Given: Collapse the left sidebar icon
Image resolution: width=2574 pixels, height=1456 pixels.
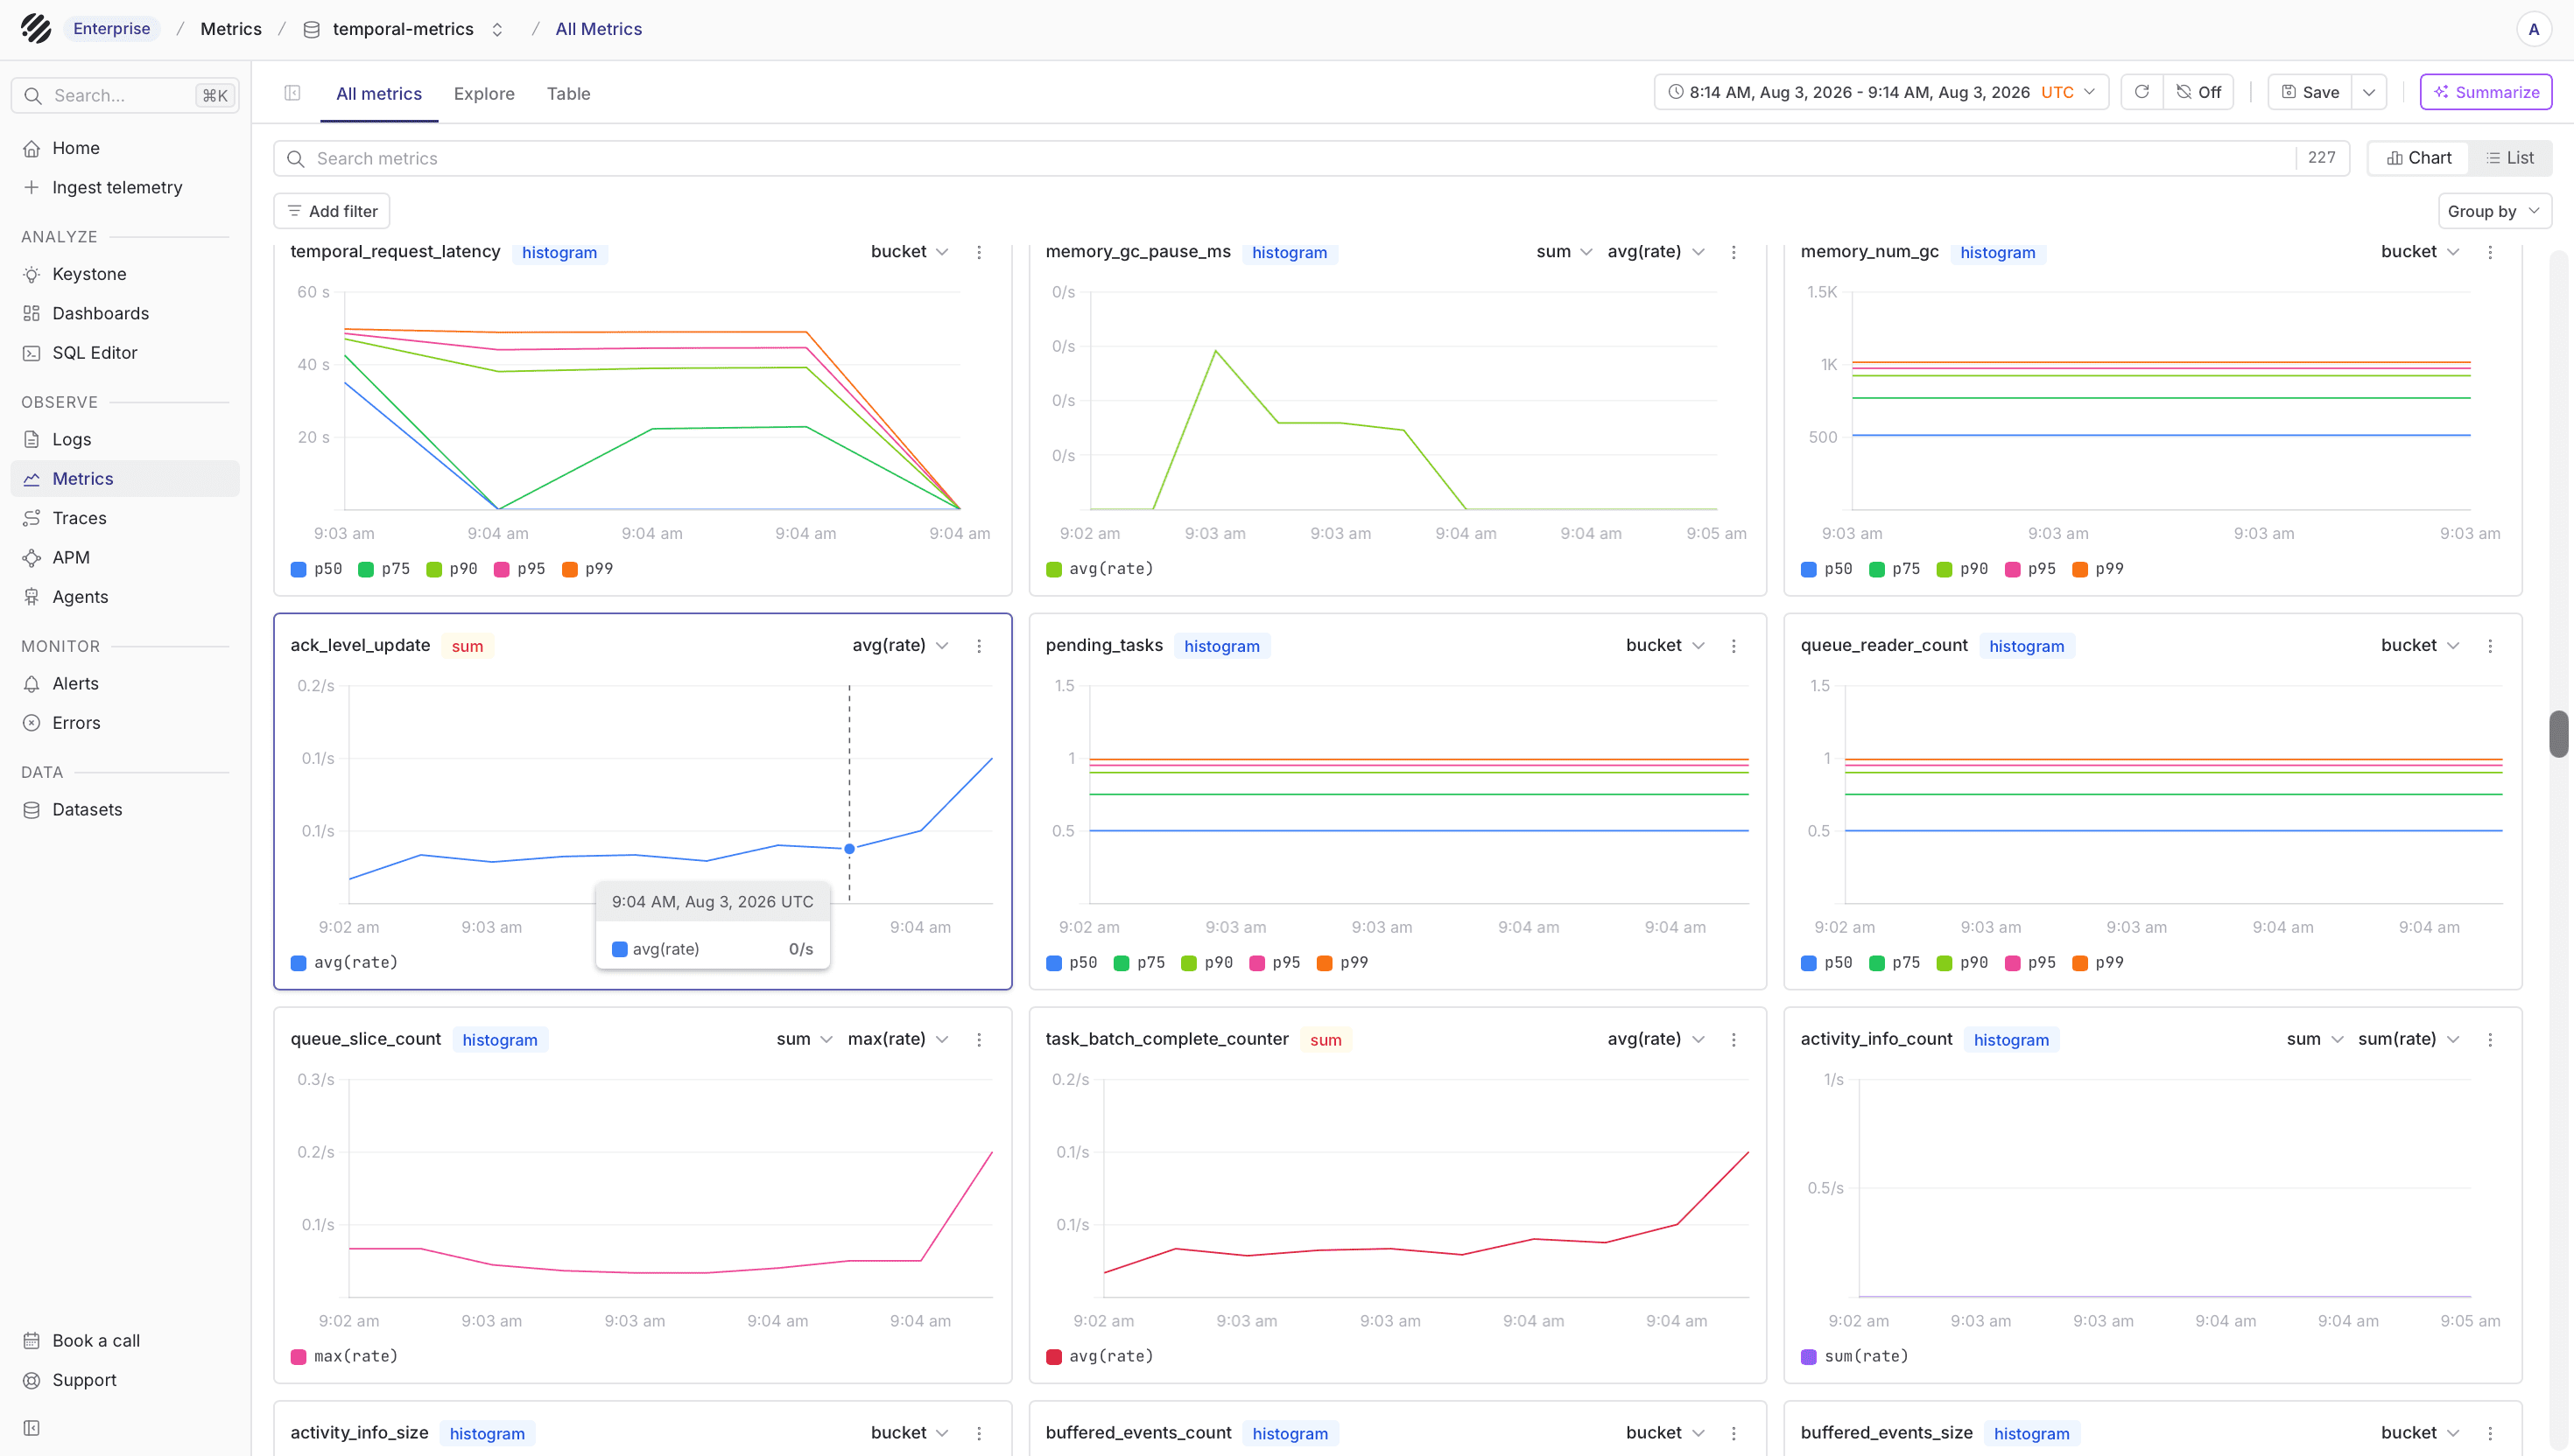Looking at the screenshot, I should [32, 1428].
